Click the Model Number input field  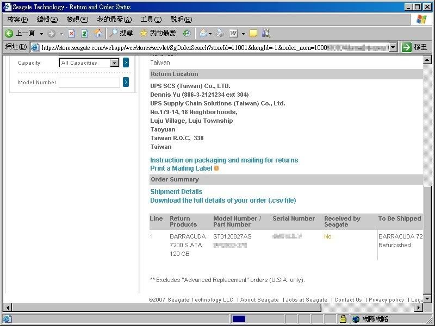click(89, 83)
